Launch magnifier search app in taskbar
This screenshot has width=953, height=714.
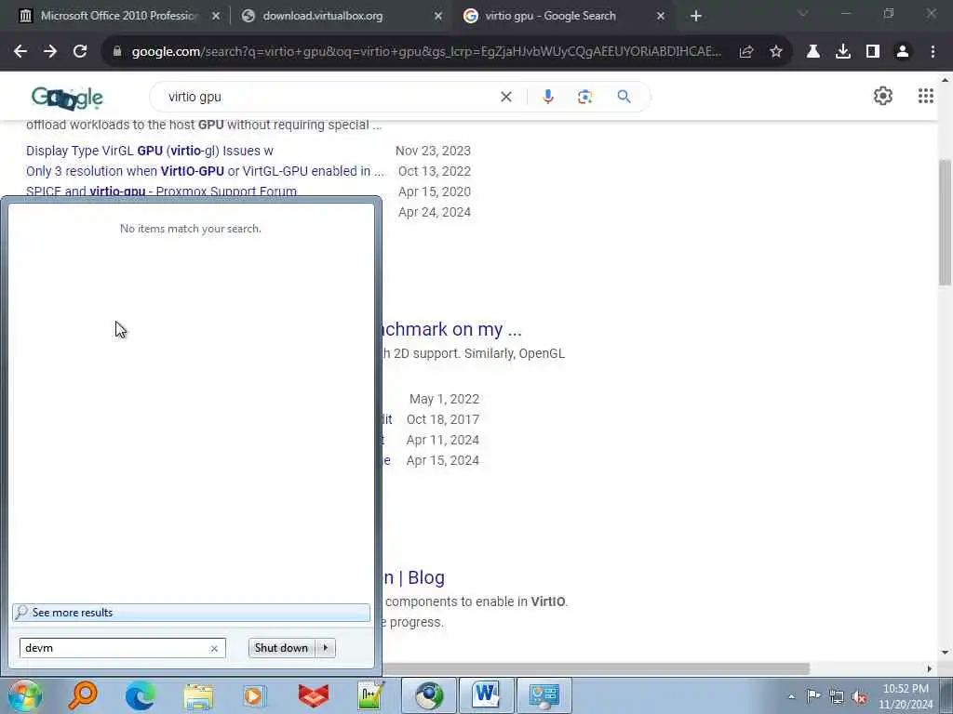tap(83, 695)
